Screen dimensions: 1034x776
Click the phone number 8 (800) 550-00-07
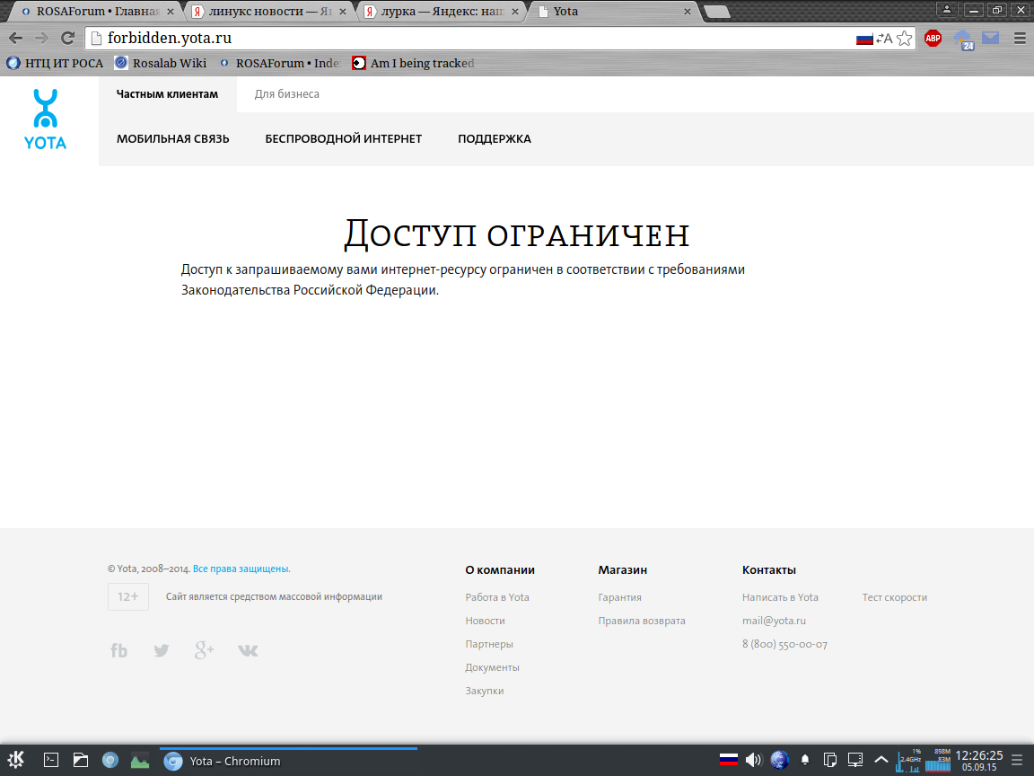click(784, 644)
